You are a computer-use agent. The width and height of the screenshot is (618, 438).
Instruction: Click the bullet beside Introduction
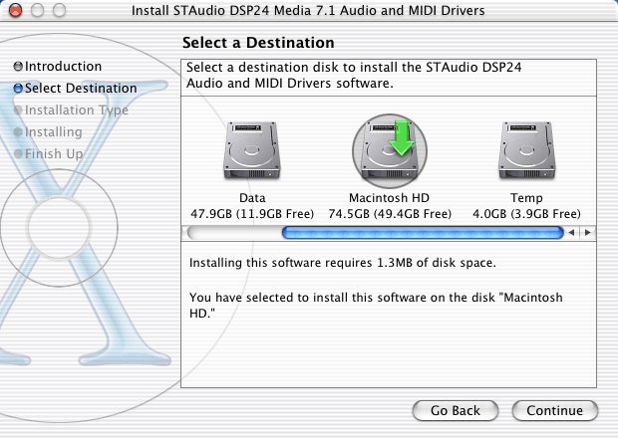[x=18, y=66]
